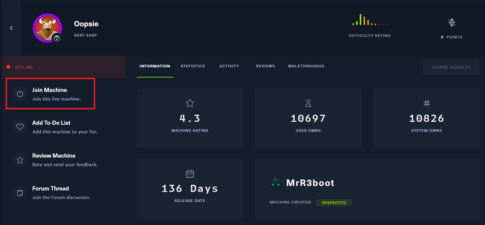Switch to the Statistics tab
The image size is (485, 225).
[x=193, y=66]
